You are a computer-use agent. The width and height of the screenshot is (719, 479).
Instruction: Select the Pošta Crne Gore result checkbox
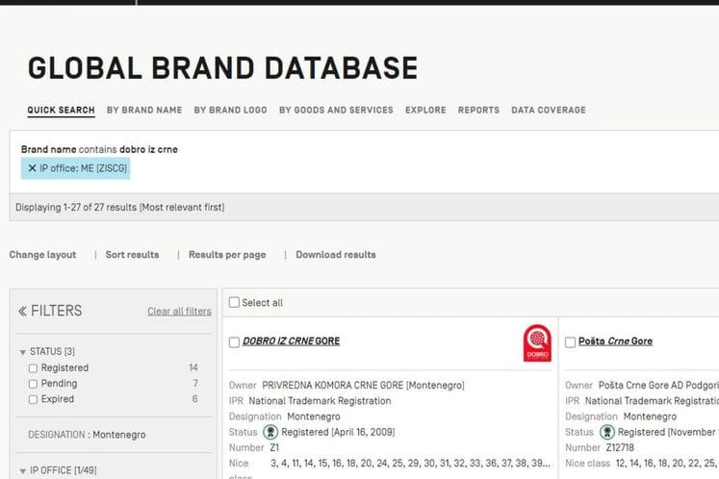(x=570, y=341)
